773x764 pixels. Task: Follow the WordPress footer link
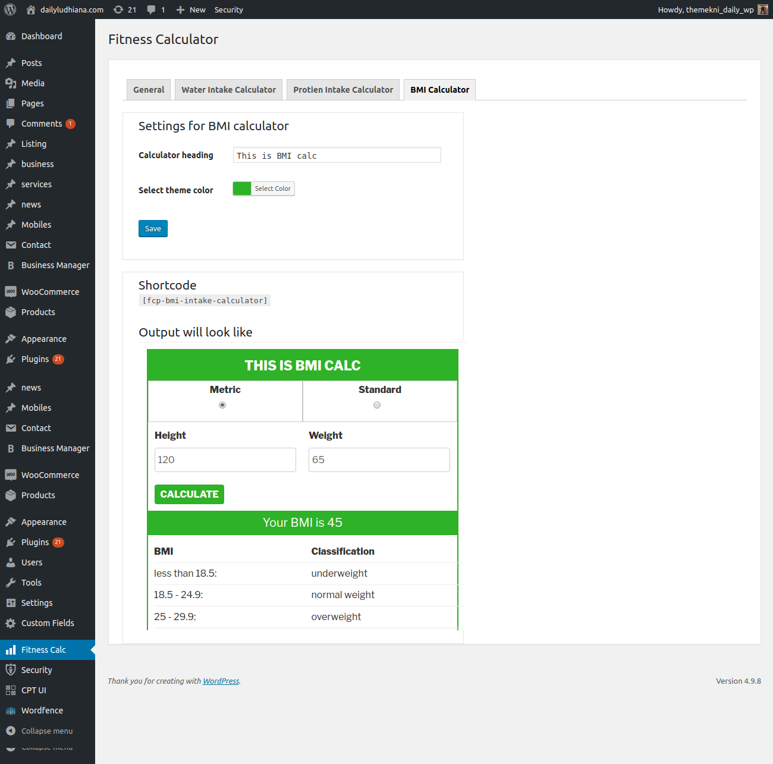(x=221, y=681)
